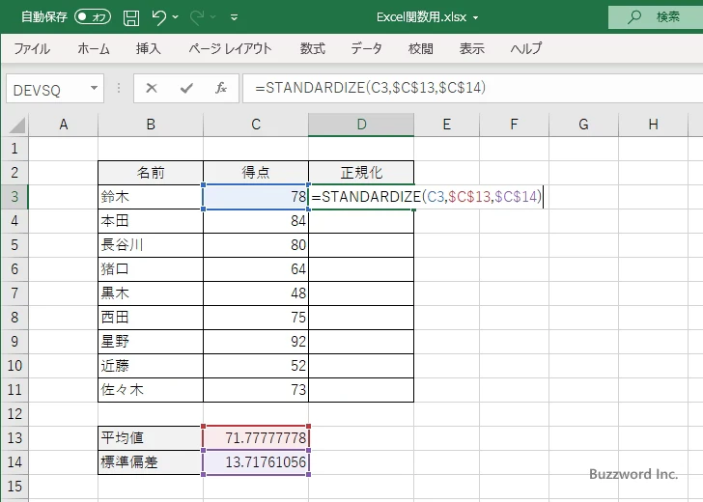703x502 pixels.
Task: Select row 1 header
Action: click(14, 149)
